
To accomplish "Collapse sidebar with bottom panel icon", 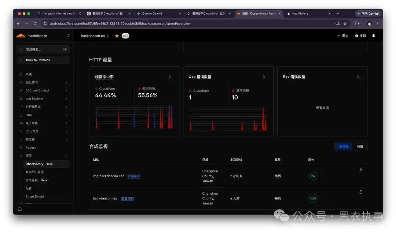I will coord(20,209).
